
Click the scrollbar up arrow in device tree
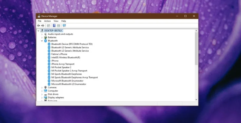click(x=196, y=31)
